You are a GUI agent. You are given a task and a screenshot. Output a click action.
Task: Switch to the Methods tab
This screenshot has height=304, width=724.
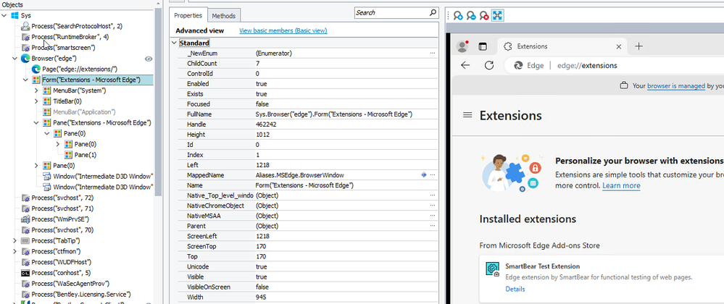pyautogui.click(x=225, y=15)
